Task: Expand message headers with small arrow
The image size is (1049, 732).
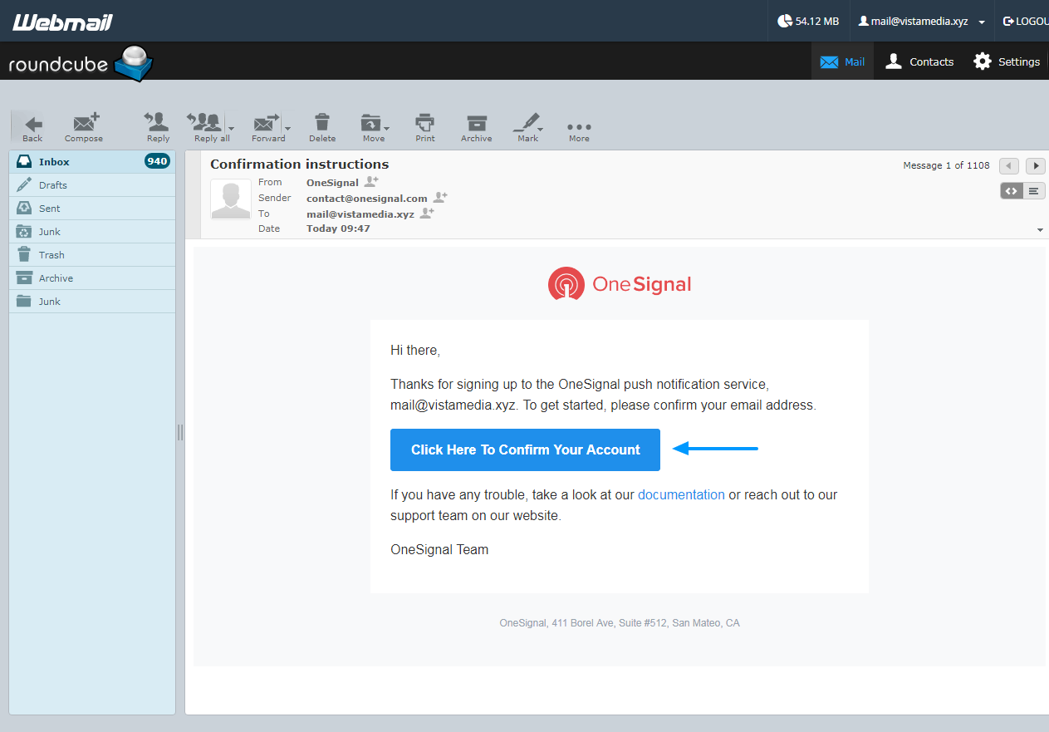Action: click(1041, 229)
